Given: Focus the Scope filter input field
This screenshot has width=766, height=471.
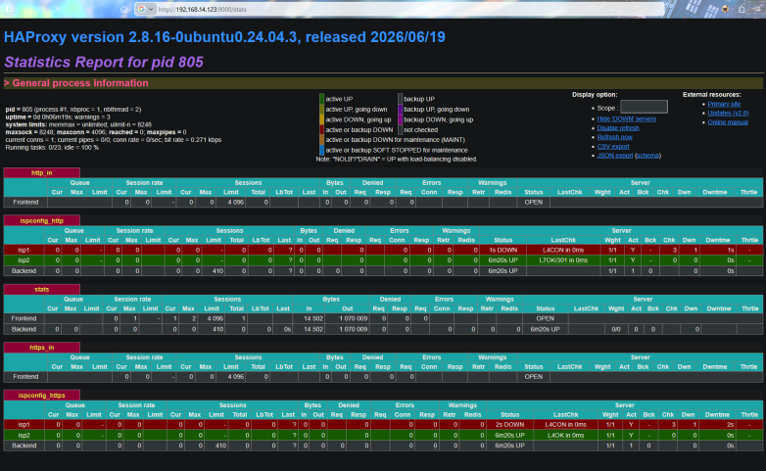Looking at the screenshot, I should tap(644, 107).
